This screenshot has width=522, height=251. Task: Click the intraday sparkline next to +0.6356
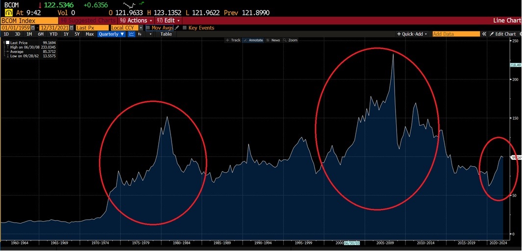[x=134, y=5]
